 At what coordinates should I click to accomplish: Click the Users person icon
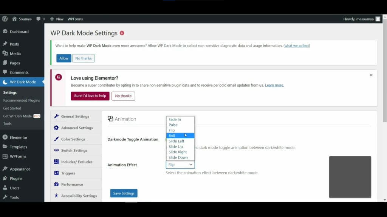tap(5, 188)
